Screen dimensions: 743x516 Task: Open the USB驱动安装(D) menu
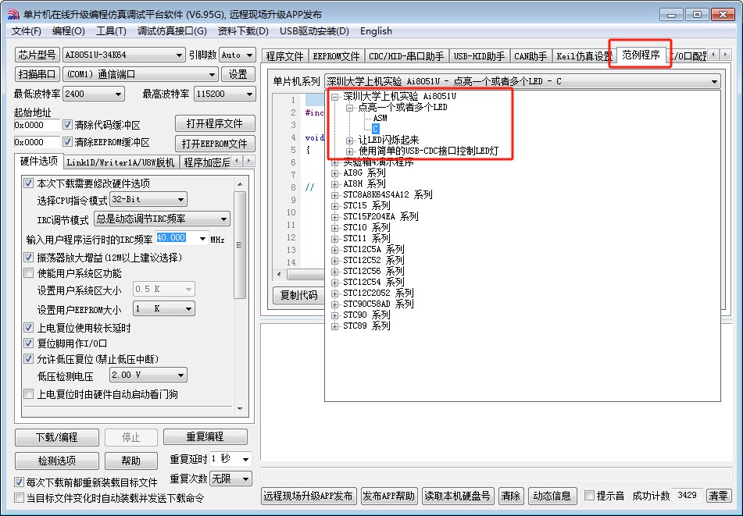tap(314, 31)
